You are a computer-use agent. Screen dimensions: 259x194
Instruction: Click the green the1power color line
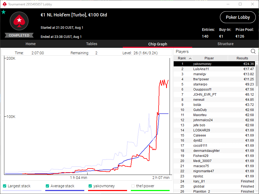(150, 191)
